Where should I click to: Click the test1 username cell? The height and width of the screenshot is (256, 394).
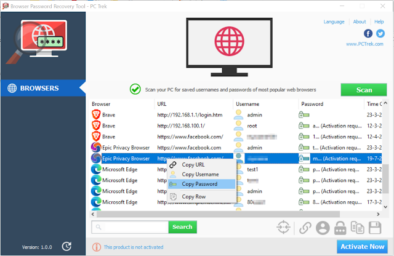point(252,170)
